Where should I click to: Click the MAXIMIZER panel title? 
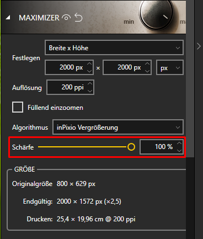click(x=39, y=18)
